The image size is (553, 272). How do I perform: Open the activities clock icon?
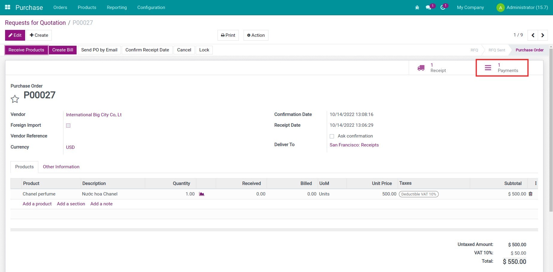(443, 7)
